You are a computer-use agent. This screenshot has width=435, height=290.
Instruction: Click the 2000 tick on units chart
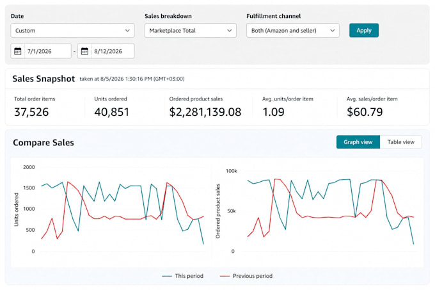tap(29, 167)
